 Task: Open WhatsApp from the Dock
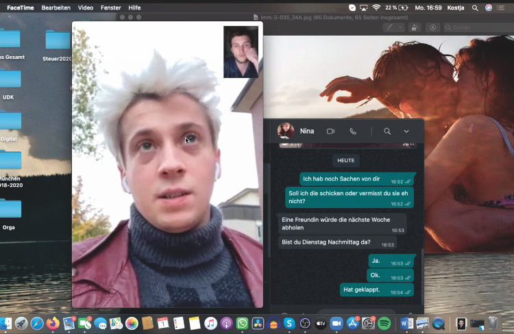point(242,324)
